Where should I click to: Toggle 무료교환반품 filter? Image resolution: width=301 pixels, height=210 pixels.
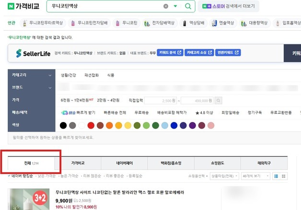click(281, 113)
